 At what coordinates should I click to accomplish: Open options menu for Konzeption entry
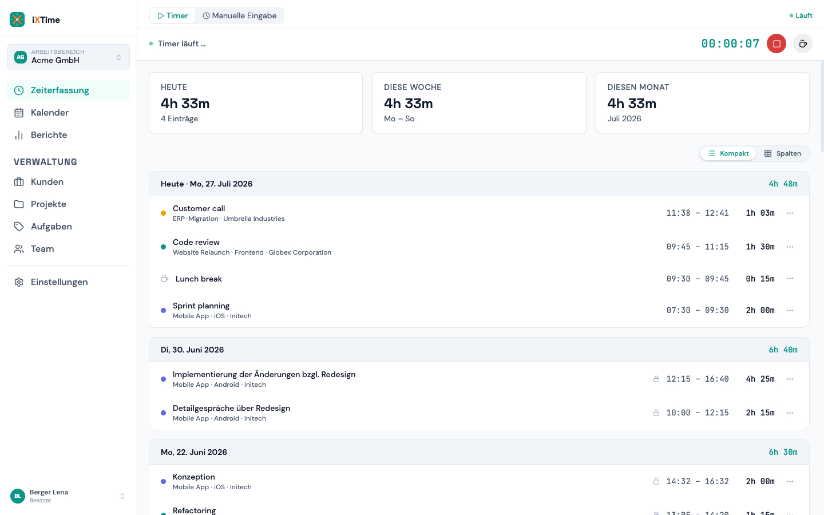(x=790, y=482)
